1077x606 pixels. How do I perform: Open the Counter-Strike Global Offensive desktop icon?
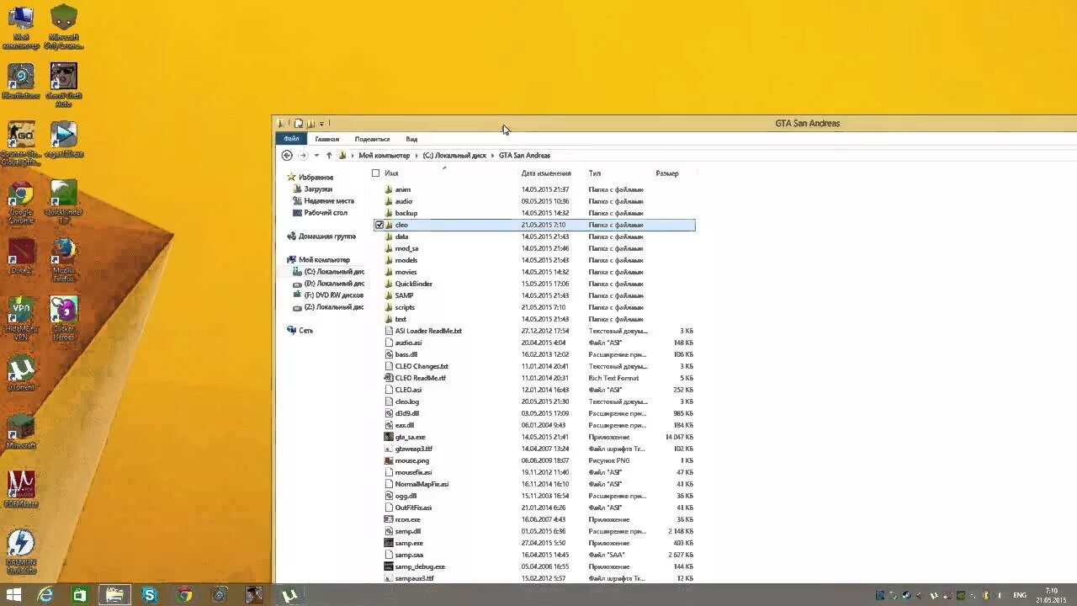click(21, 143)
